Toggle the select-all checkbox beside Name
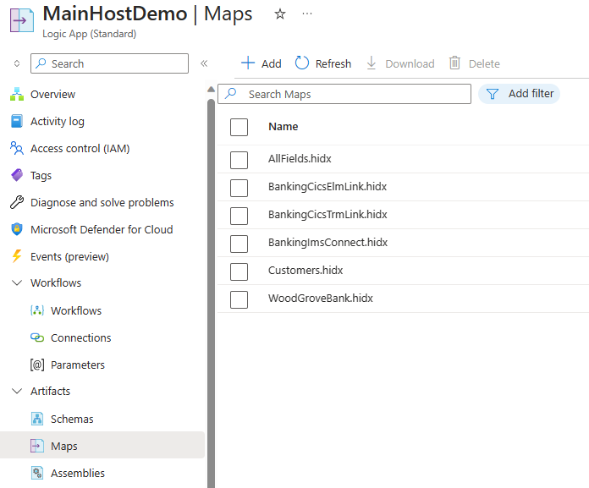This screenshot has width=589, height=488. pos(239,127)
